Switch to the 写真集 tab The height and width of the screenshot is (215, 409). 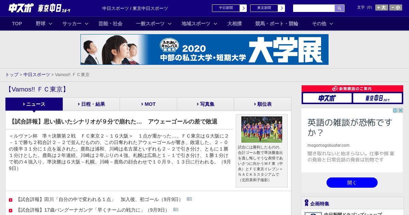(206, 104)
